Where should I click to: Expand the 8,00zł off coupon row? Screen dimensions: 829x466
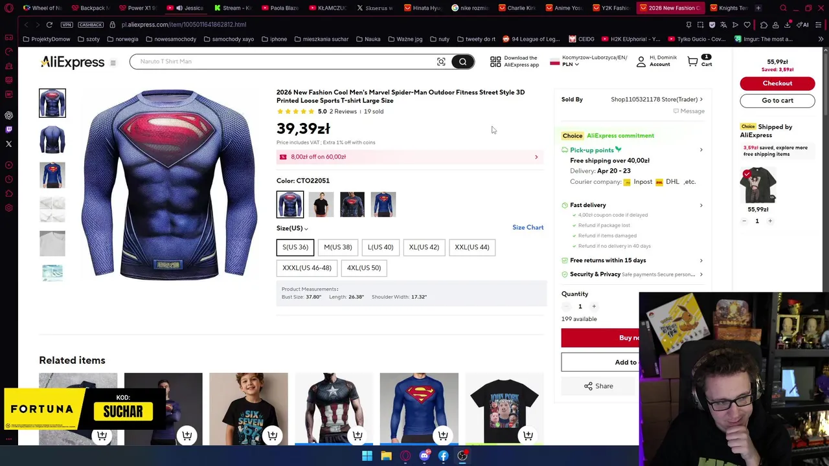click(409, 157)
